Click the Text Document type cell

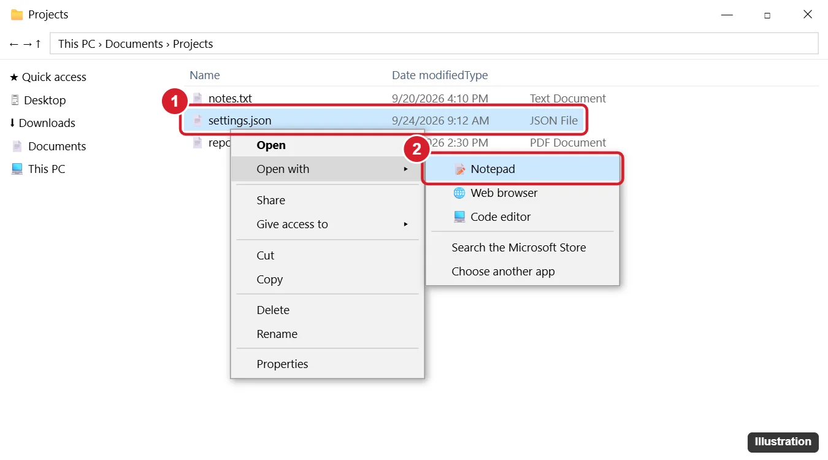pos(568,98)
